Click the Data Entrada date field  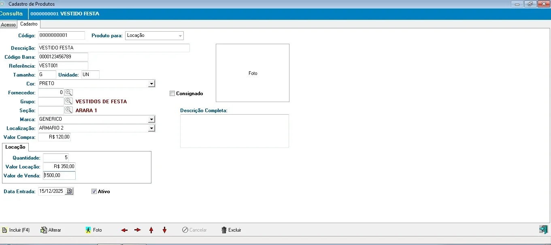[51, 191]
